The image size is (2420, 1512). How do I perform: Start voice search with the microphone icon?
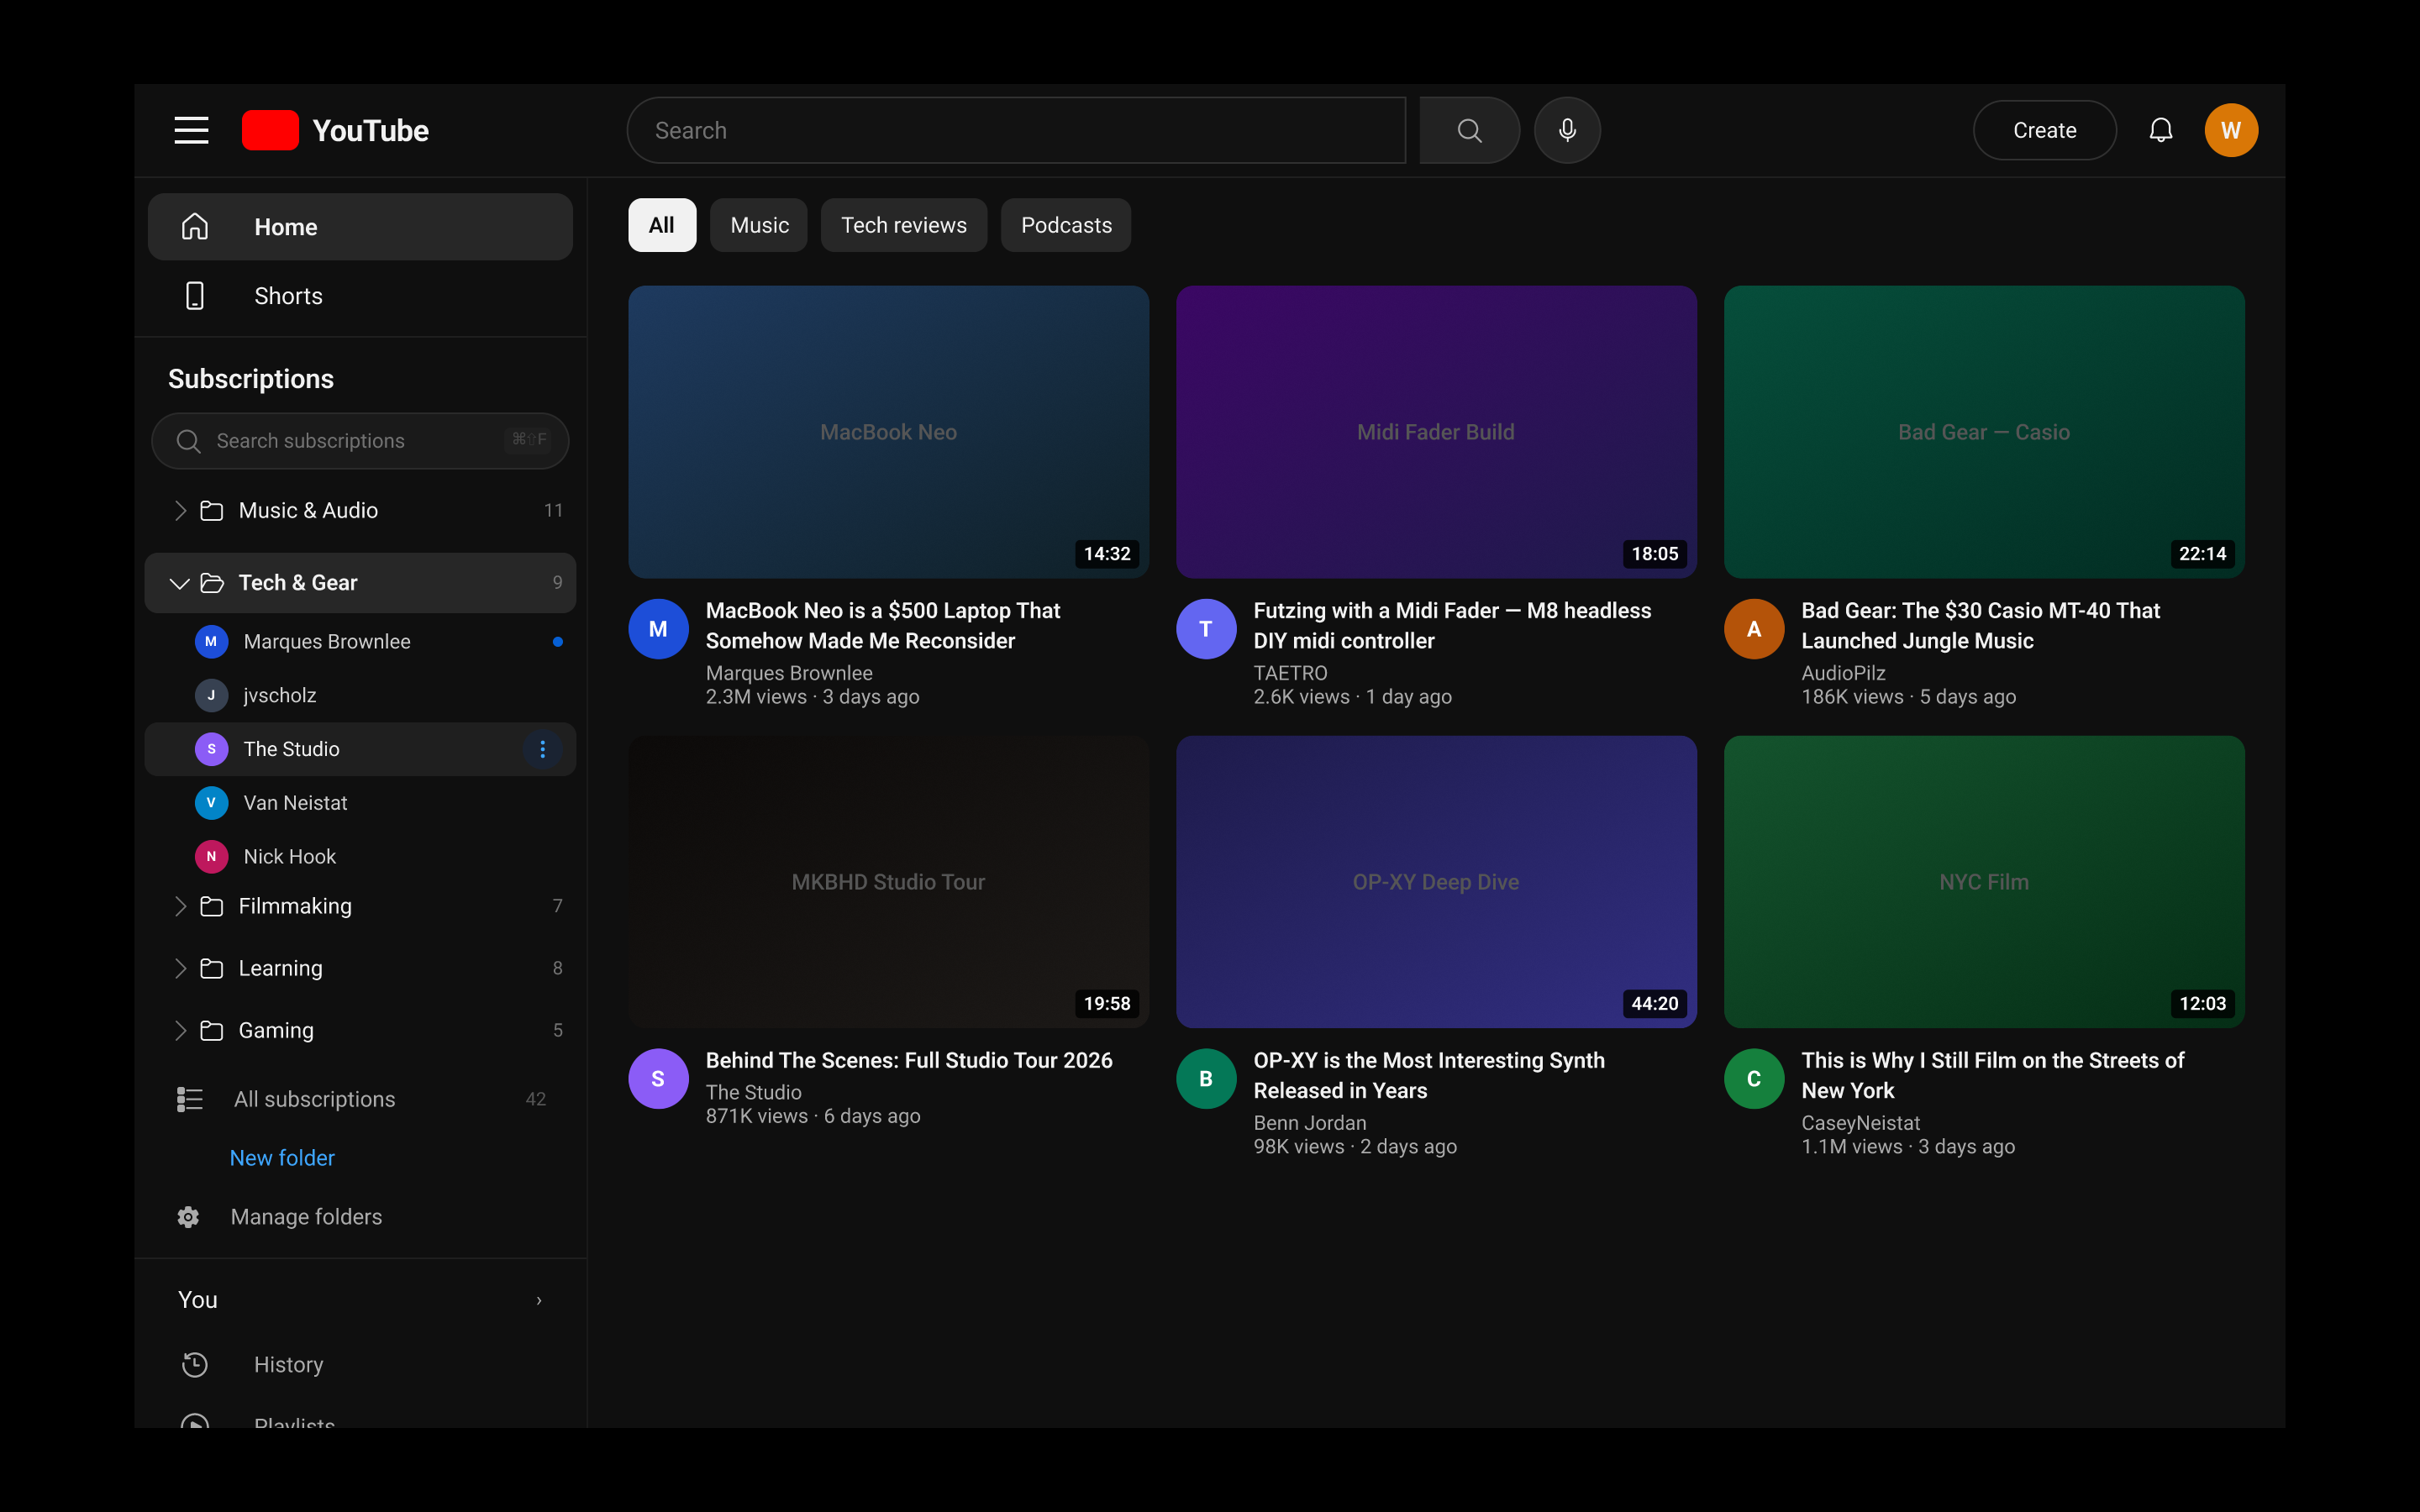coord(1567,130)
